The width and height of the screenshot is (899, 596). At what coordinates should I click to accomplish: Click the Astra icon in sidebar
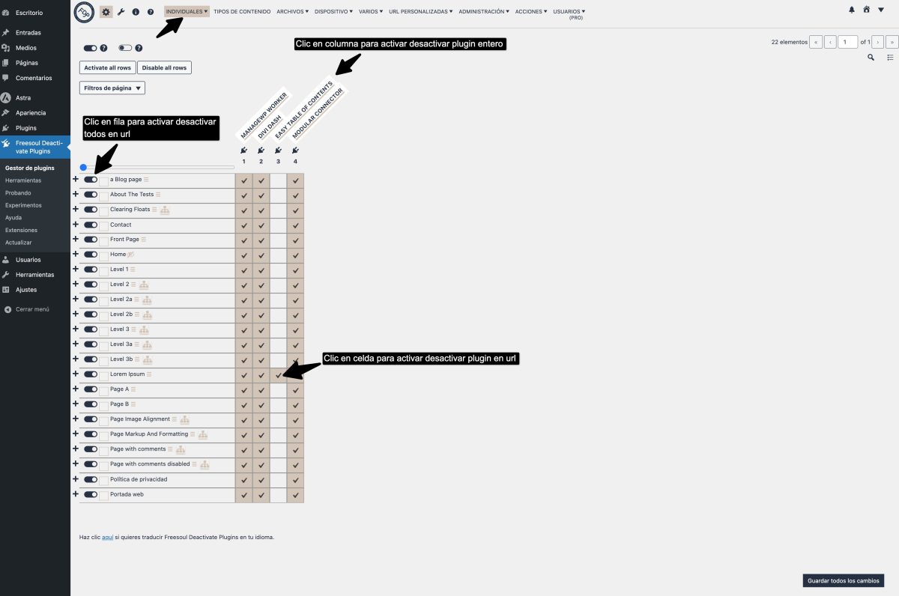click(6, 98)
